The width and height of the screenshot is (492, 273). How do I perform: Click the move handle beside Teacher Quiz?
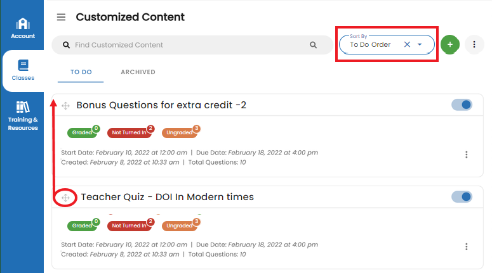[x=65, y=198]
